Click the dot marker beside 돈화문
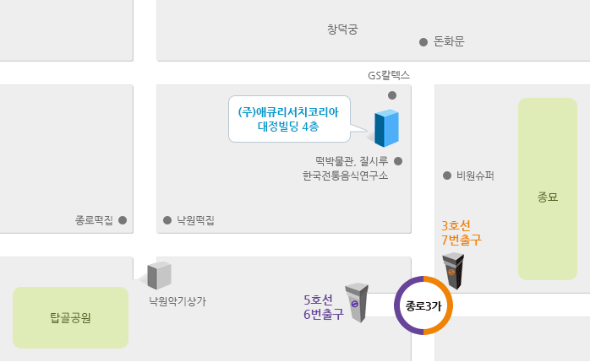The width and height of the screenshot is (590, 362). pyautogui.click(x=423, y=42)
